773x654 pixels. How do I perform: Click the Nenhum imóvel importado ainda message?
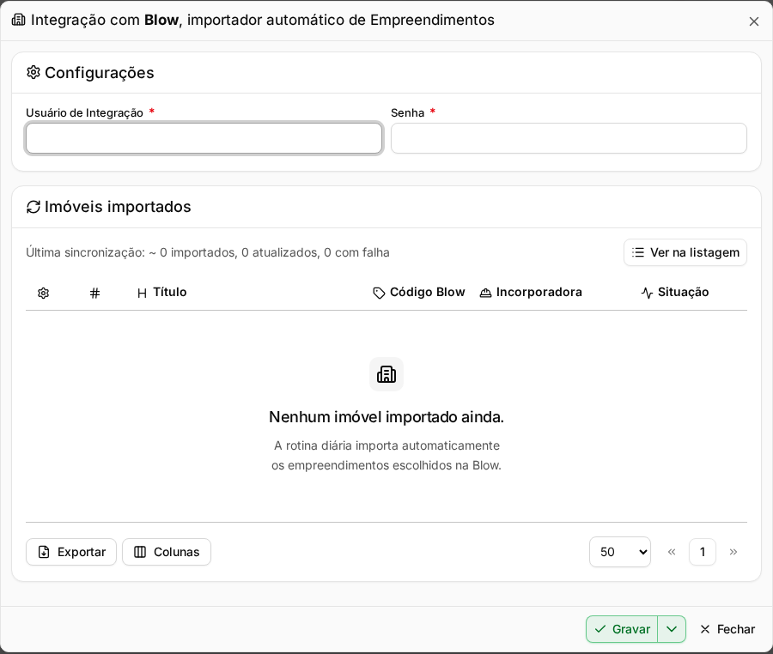(x=386, y=417)
